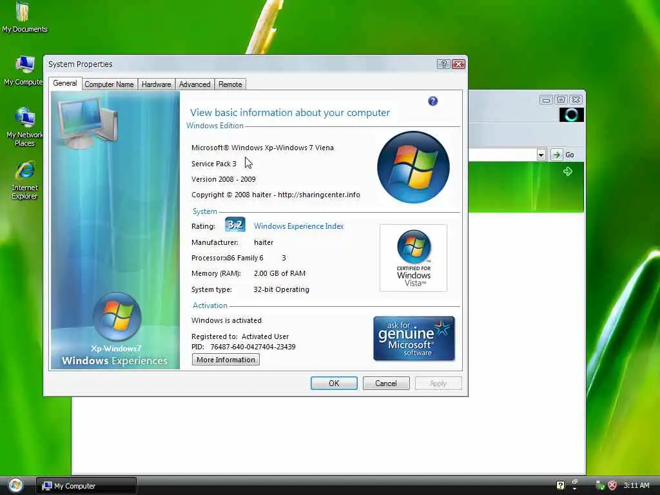This screenshot has height=495, width=660.
Task: Expand the address bar dropdown in My Computer
Action: pos(541,155)
